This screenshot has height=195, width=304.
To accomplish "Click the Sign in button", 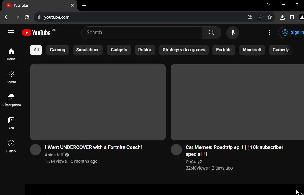I will point(292,33).
